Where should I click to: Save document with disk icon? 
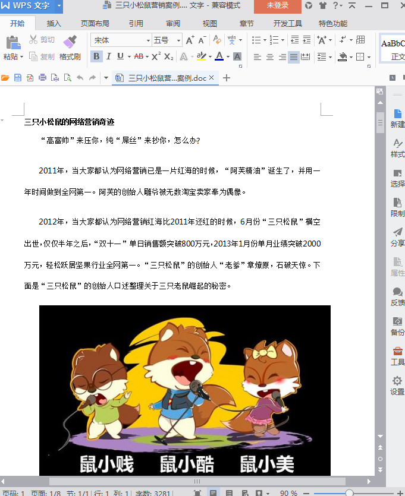18,78
